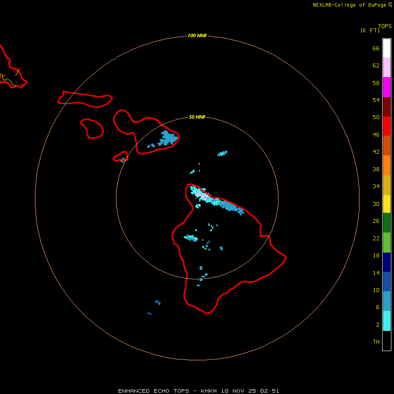Click the legend value 62

coord(376,66)
